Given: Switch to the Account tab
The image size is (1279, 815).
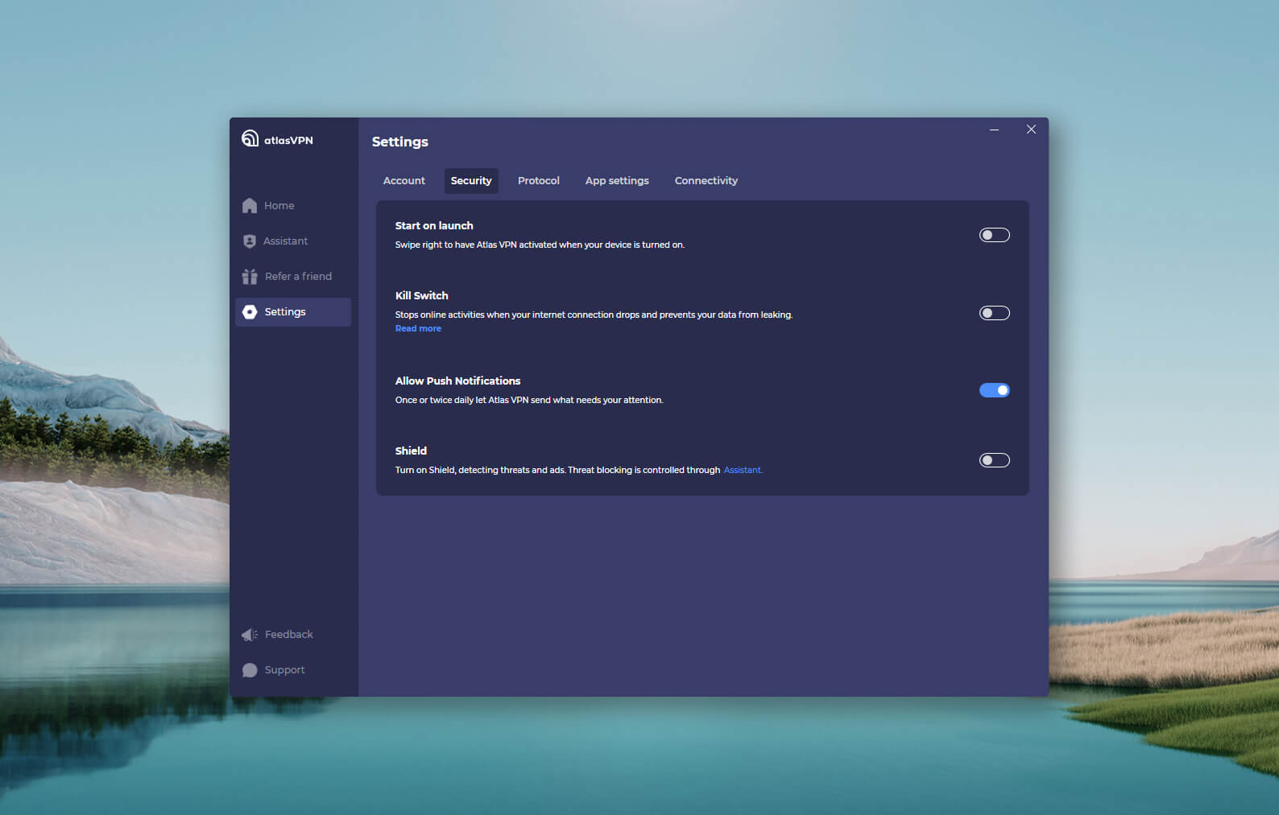Looking at the screenshot, I should point(404,181).
